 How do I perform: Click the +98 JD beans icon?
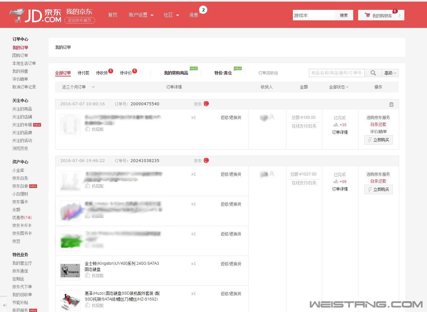point(336,181)
